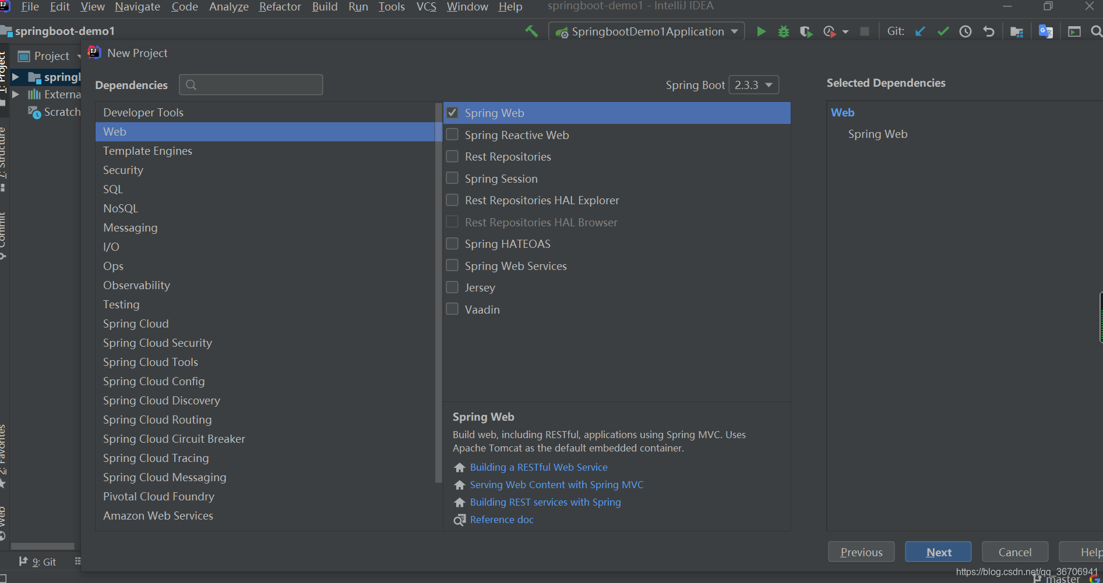The width and height of the screenshot is (1103, 583).
Task: Open the Refactor menu
Action: click(x=280, y=6)
